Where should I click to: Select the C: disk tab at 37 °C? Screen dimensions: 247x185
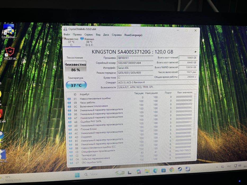(71, 42)
